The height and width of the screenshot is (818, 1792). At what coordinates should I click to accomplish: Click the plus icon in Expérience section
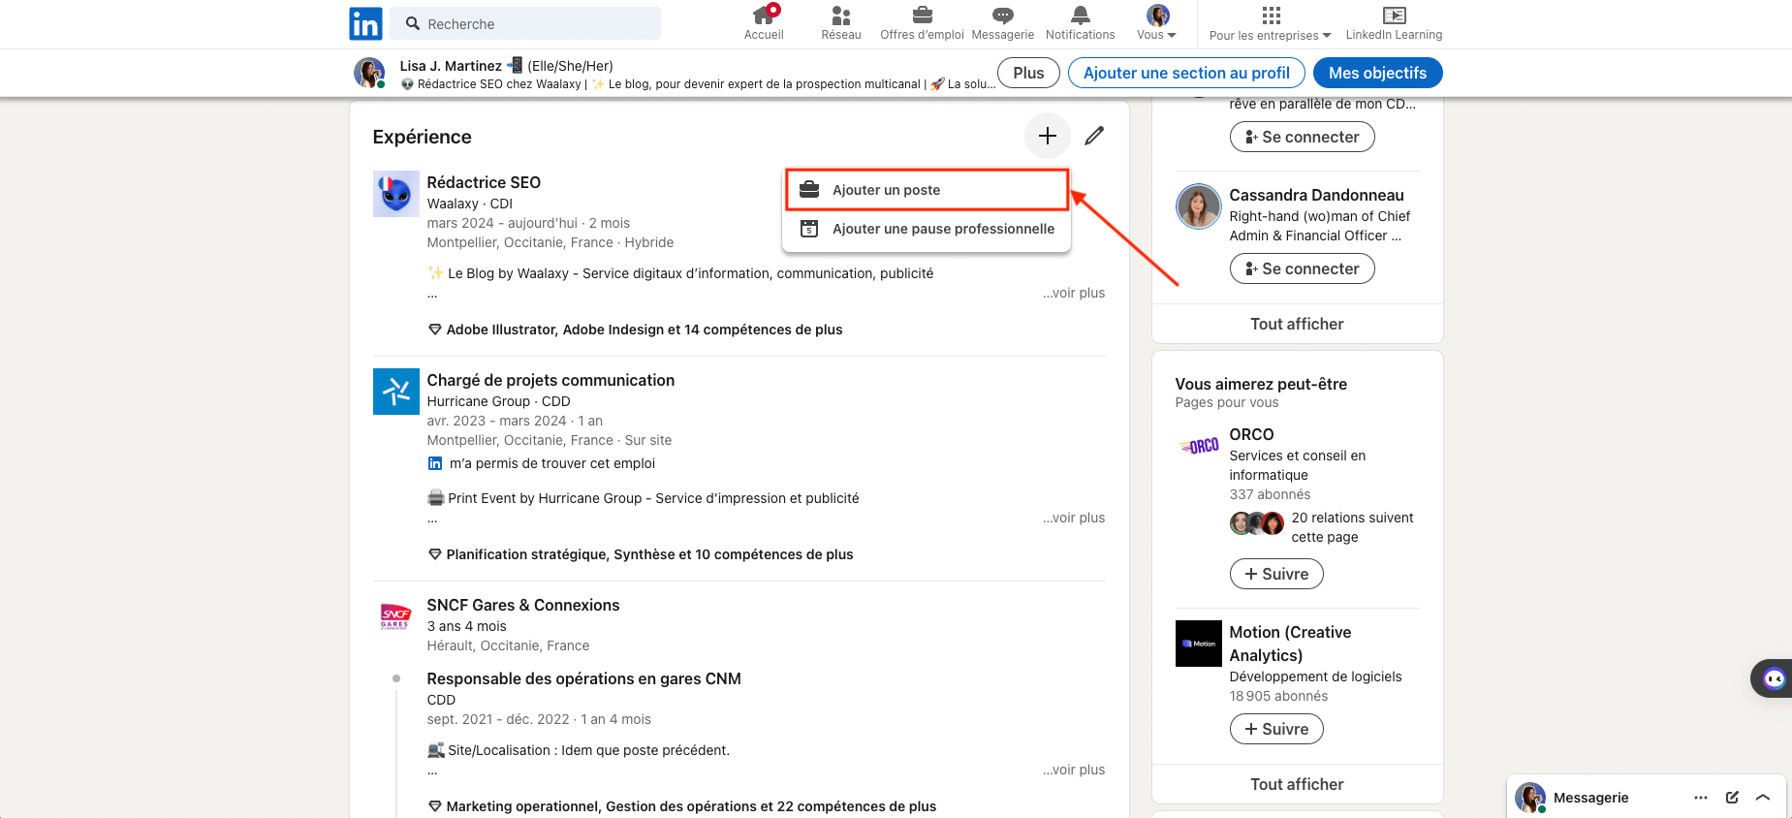(x=1048, y=136)
